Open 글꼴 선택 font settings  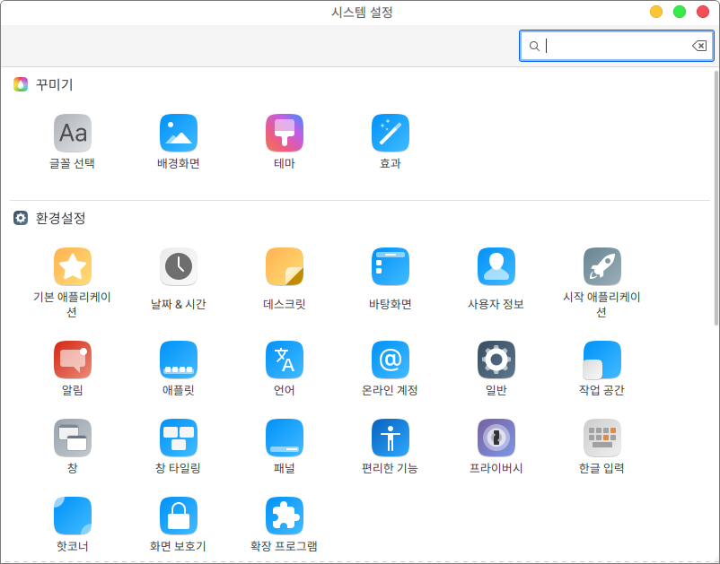(72, 134)
